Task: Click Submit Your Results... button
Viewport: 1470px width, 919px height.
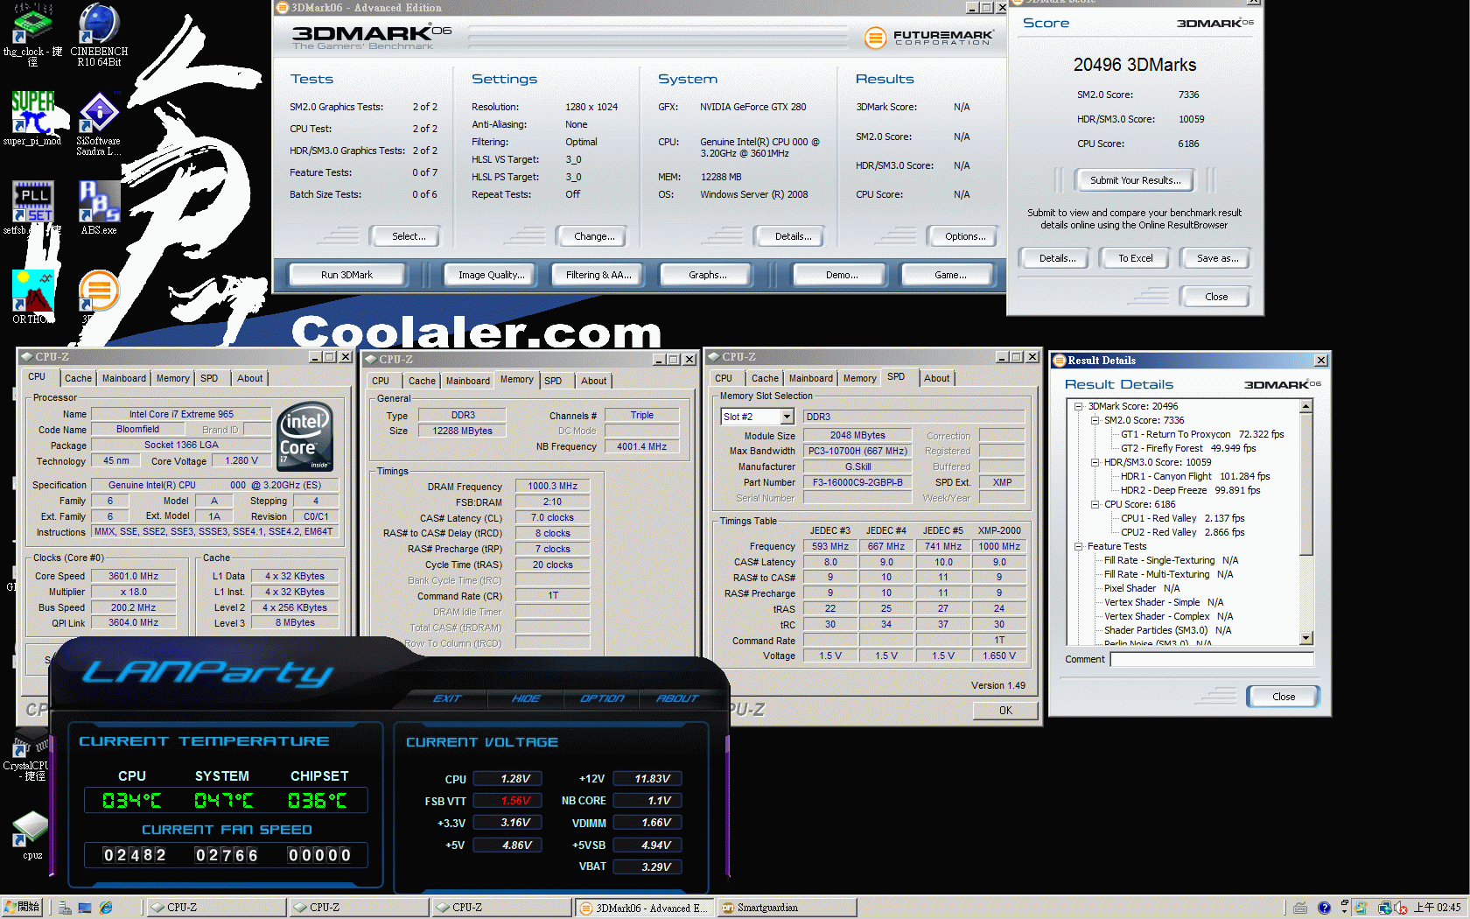Action: (x=1135, y=180)
